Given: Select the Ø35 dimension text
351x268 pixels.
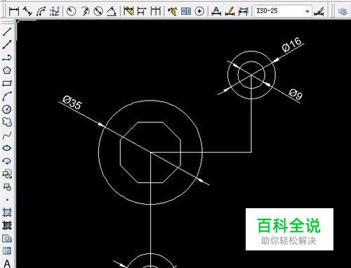Looking at the screenshot, I should 72,103.
